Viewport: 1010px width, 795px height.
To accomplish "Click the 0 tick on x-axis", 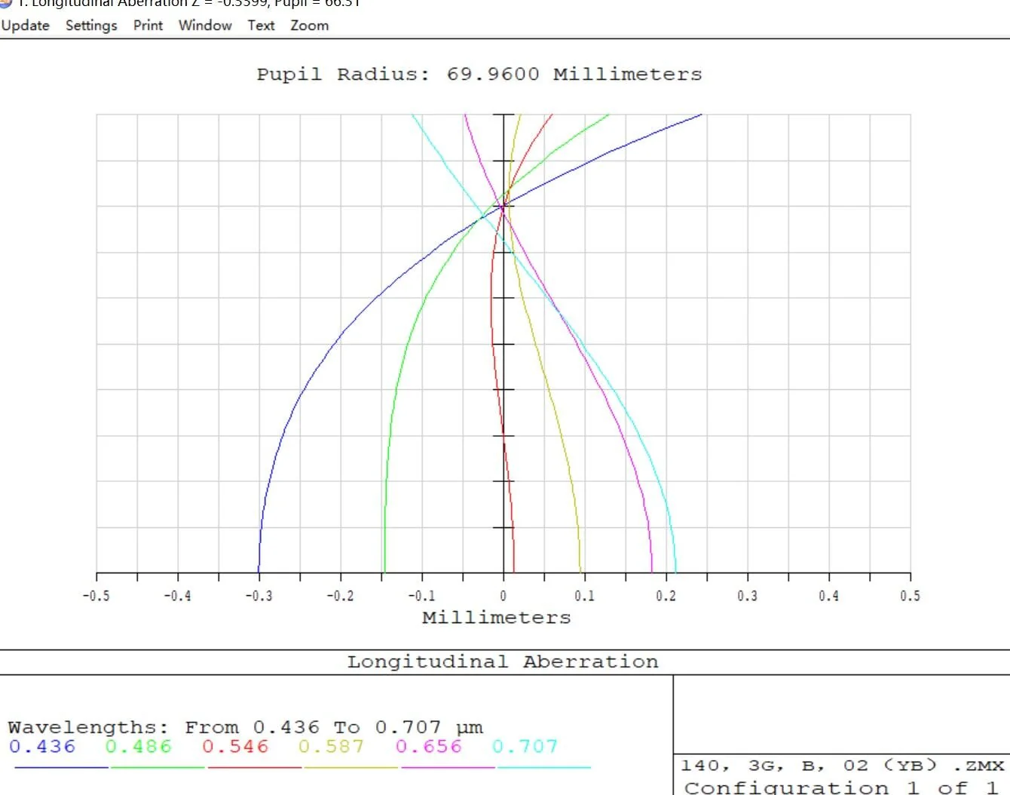I will 503,596.
